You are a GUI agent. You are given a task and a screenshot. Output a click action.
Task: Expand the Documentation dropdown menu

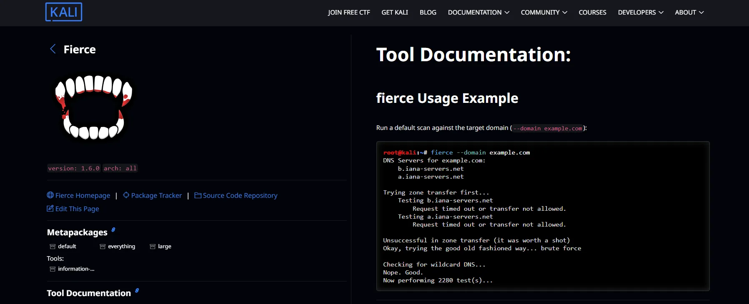pyautogui.click(x=478, y=12)
